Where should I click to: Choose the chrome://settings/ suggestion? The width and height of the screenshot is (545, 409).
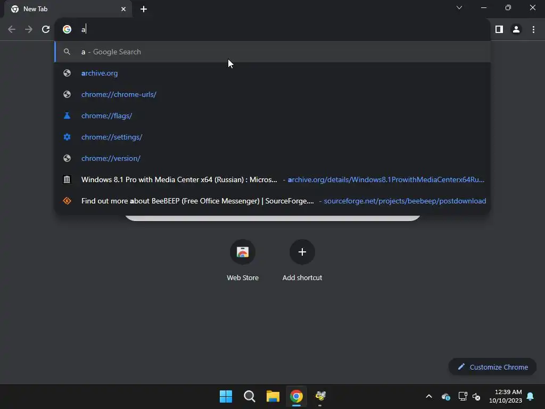coord(272,137)
